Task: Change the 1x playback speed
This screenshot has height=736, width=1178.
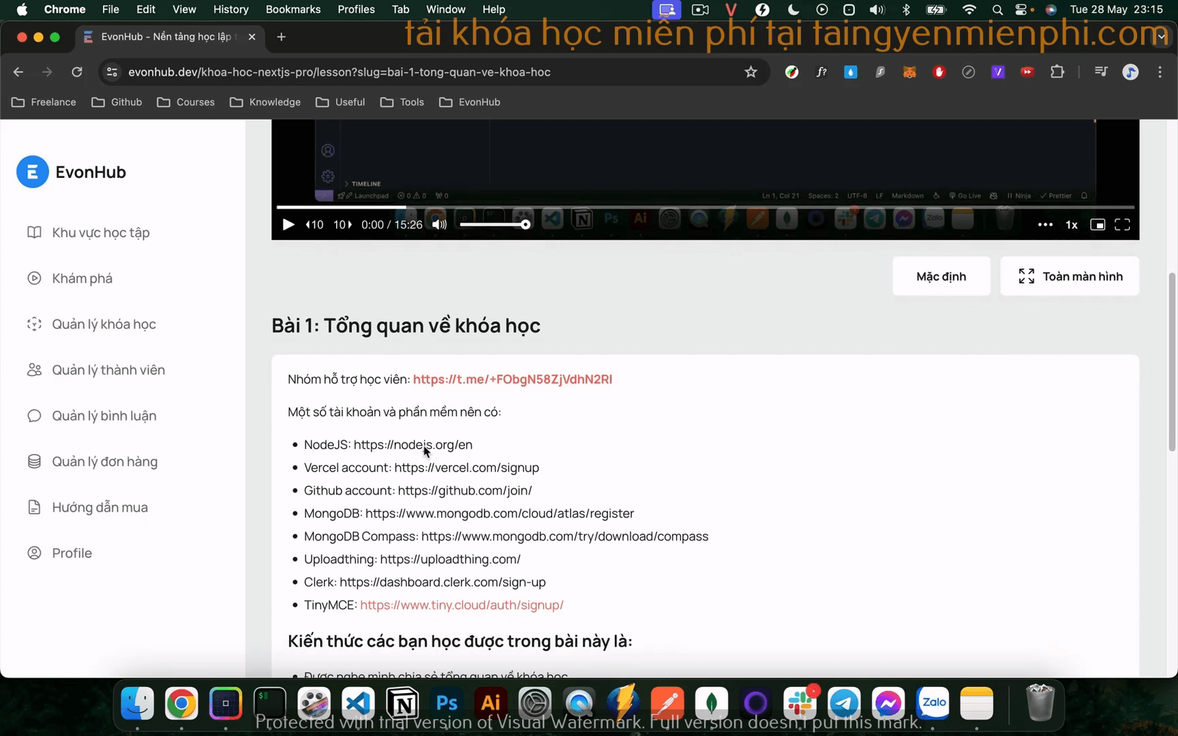Action: tap(1072, 225)
